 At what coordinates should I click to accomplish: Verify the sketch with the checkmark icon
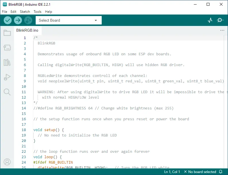[x=8, y=20]
